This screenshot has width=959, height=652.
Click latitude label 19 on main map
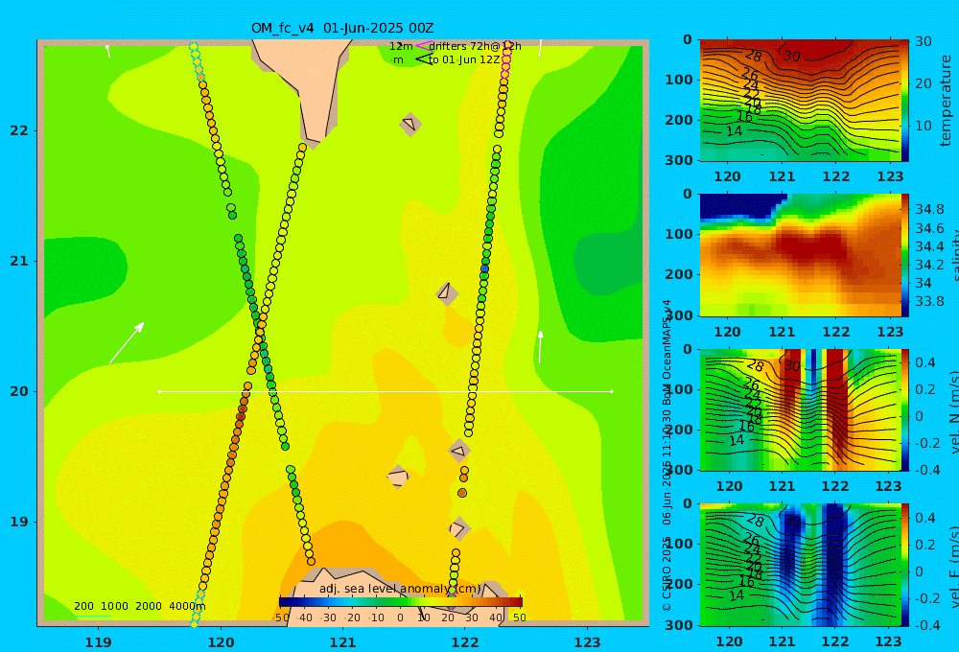(19, 522)
